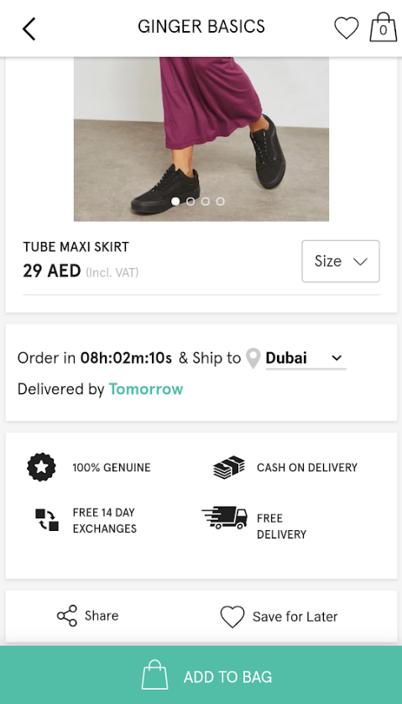This screenshot has height=704, width=402.
Task: Expand the Dubai city selector
Action: (x=305, y=358)
